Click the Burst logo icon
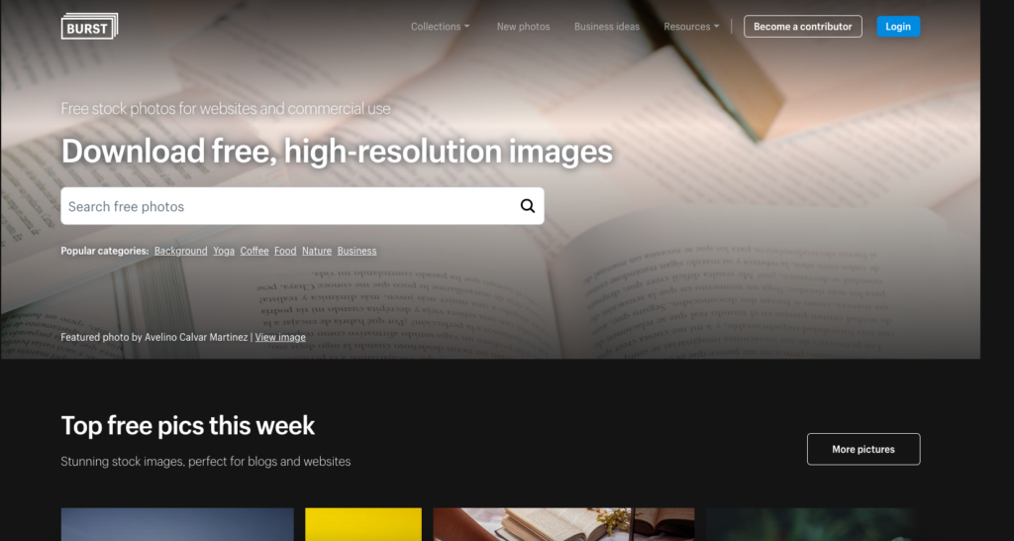The width and height of the screenshot is (1014, 541). click(x=89, y=27)
